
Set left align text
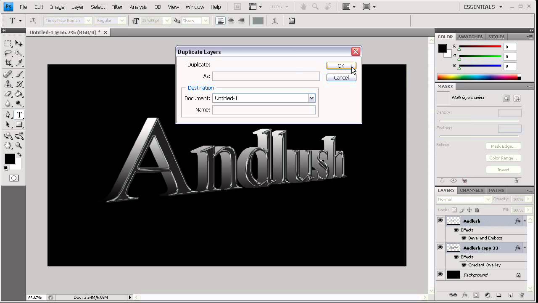[221, 21]
